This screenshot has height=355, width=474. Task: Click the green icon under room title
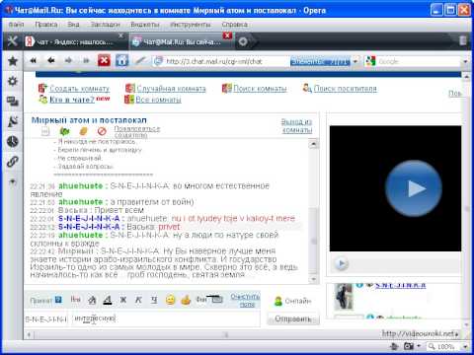(64, 131)
